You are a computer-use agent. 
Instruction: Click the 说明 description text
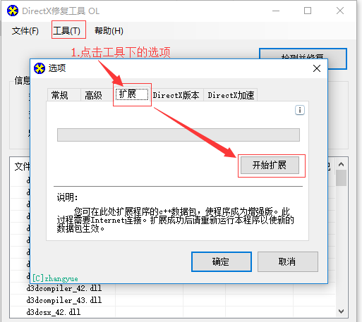(176, 220)
